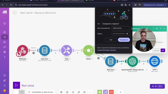The height and width of the screenshot is (94, 168).
Task: Open the first Data store module after Webhooks
Action: tap(45, 50)
